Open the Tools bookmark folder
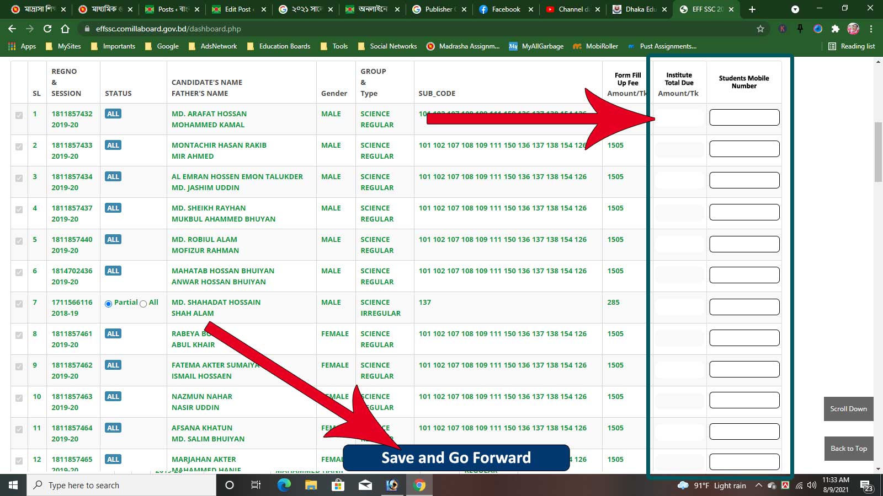Viewport: 883px width, 496px height. pos(334,46)
